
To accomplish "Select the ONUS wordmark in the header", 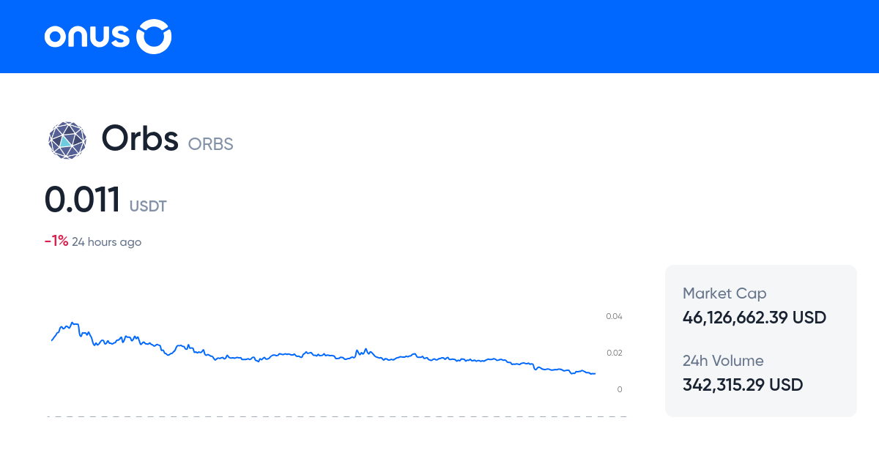I will (88, 36).
